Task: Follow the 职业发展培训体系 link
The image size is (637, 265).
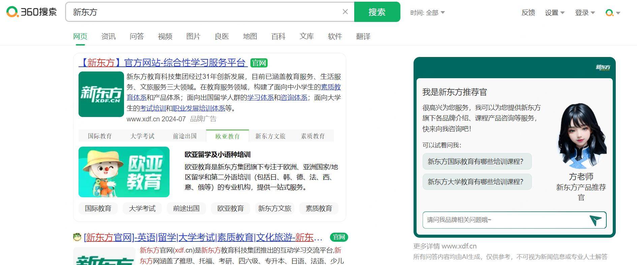Action: pos(199,108)
